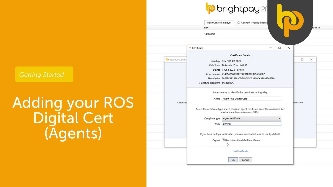Click the 'Valid from' date 28 March 2018

point(234,65)
